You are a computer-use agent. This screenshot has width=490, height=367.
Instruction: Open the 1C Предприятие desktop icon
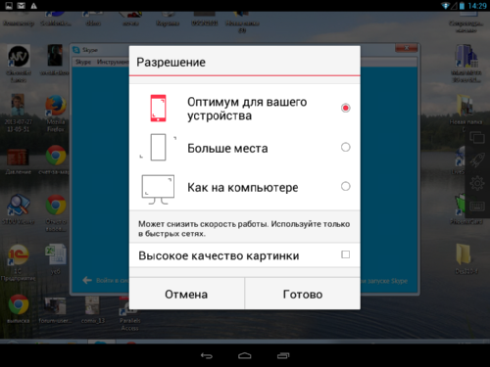[x=19, y=262]
